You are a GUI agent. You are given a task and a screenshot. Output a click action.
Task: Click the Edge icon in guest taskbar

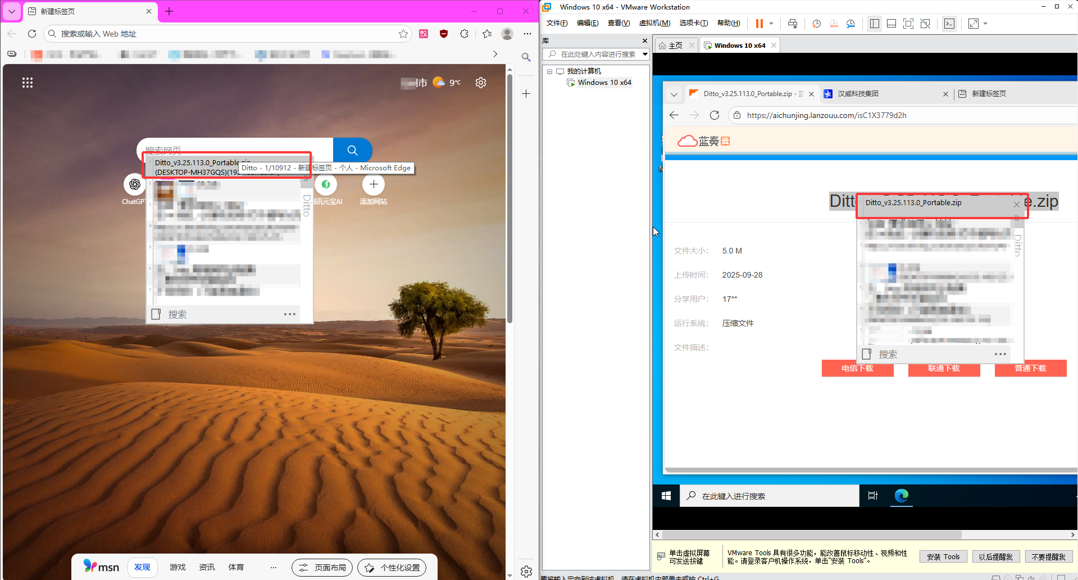(x=902, y=496)
